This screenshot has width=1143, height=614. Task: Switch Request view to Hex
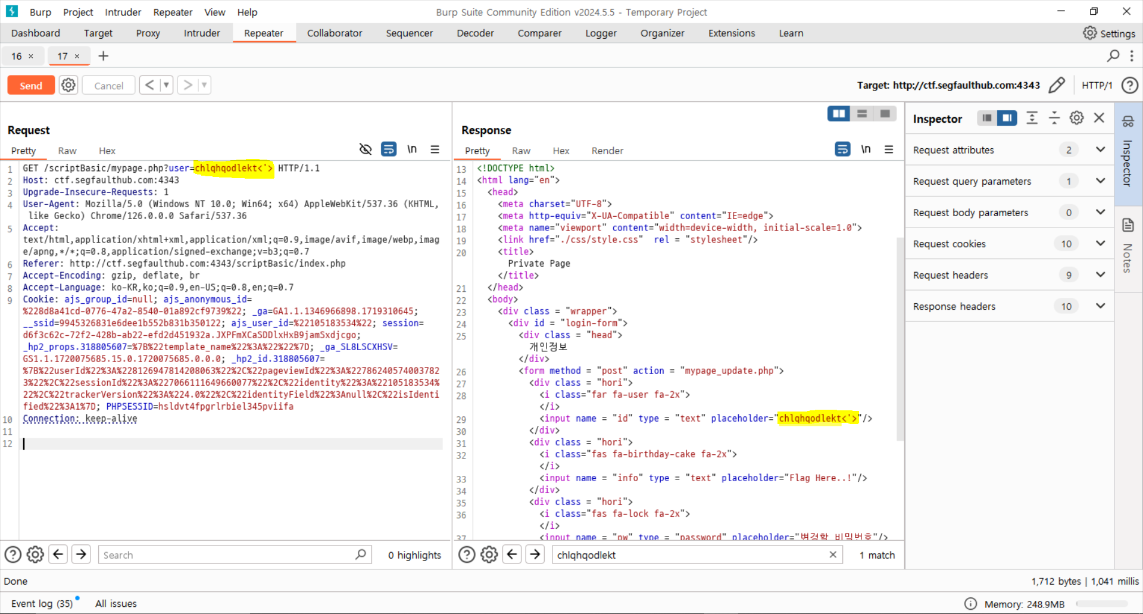(x=107, y=151)
